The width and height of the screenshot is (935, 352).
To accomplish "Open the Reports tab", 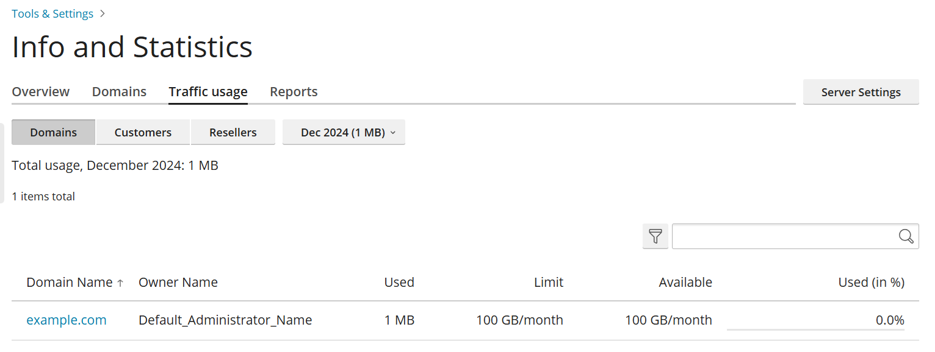I will 294,91.
